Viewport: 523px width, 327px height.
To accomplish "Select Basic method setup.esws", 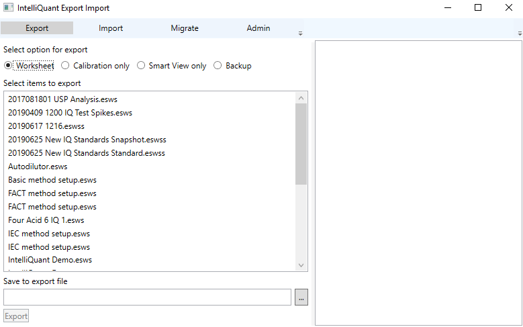I will [52, 180].
